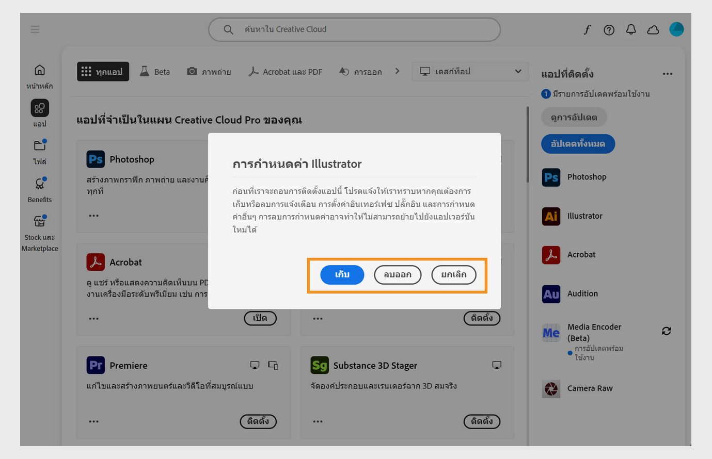
Task: Click อัปเดตทั้งหมด button
Action: click(578, 144)
